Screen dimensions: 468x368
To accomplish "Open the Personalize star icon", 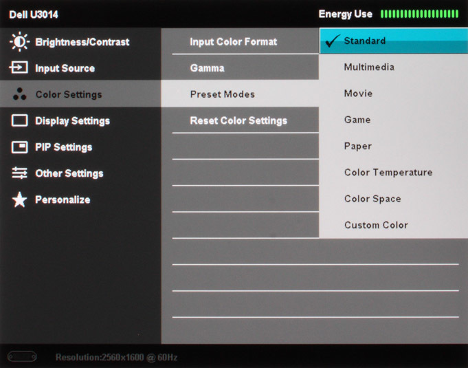I will tap(19, 199).
